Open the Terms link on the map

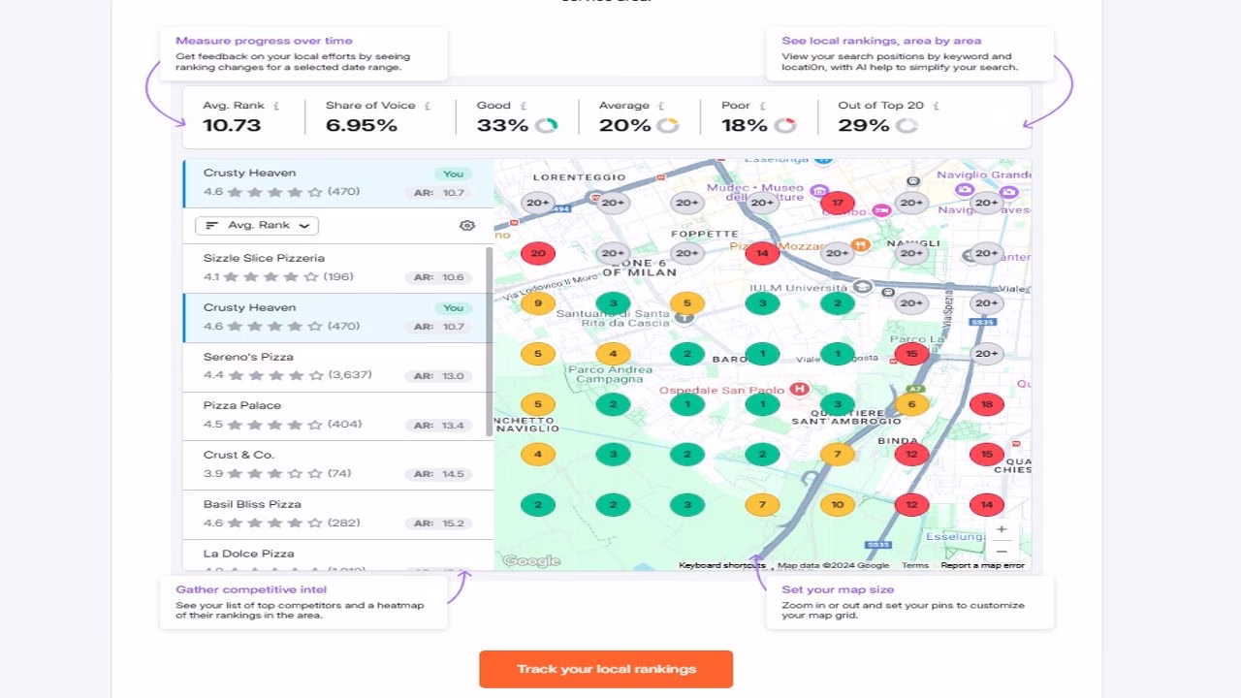[x=914, y=564]
